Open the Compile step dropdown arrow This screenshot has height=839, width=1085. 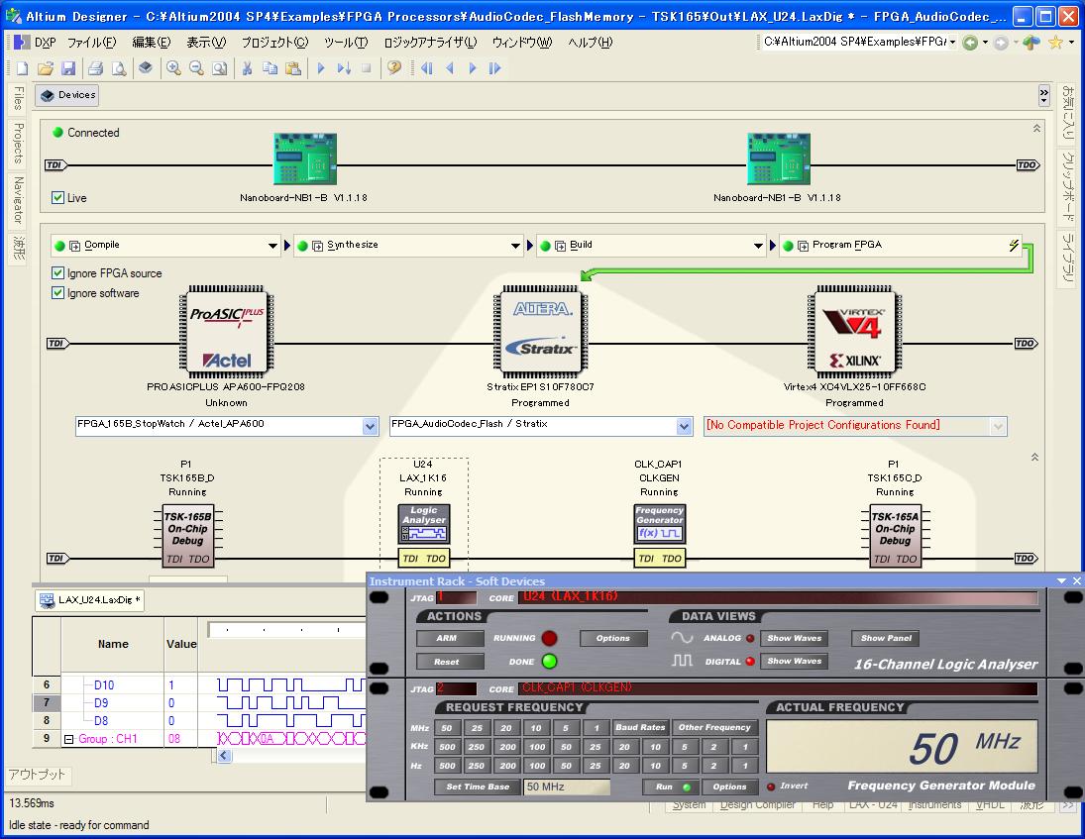click(272, 246)
